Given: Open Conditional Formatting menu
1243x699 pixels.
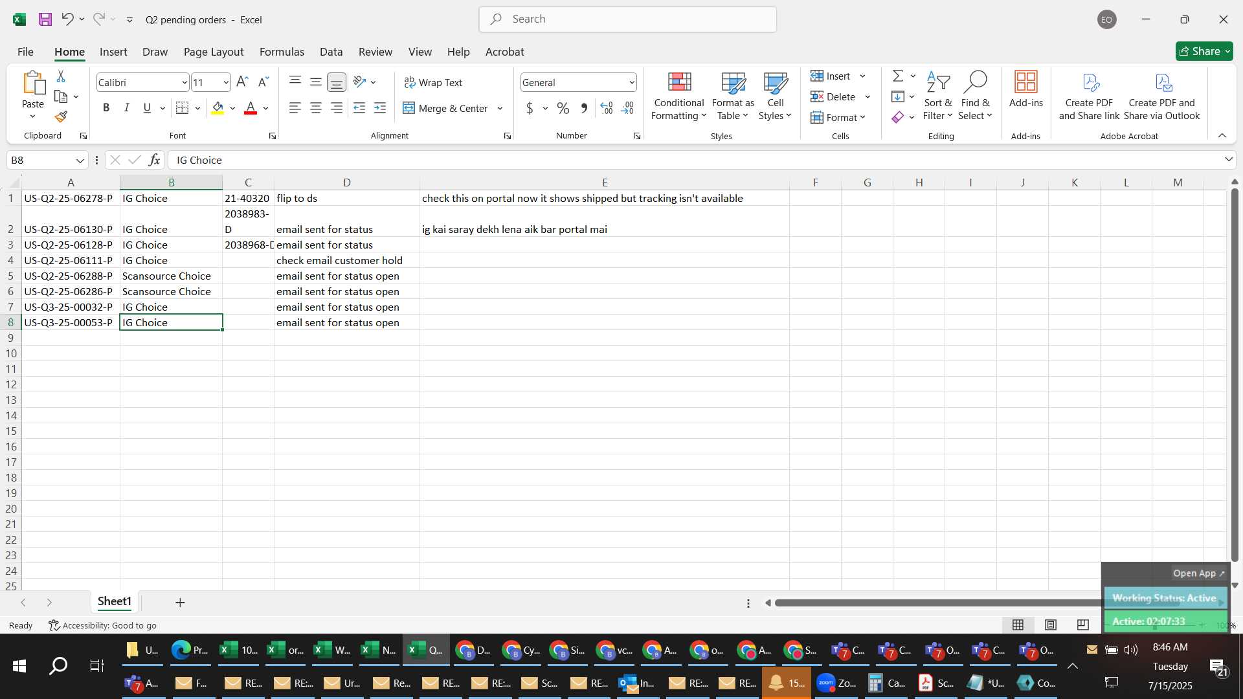Looking at the screenshot, I should [x=679, y=96].
